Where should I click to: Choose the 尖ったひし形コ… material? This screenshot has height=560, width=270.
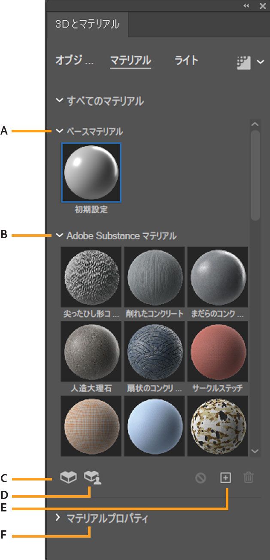point(91,276)
